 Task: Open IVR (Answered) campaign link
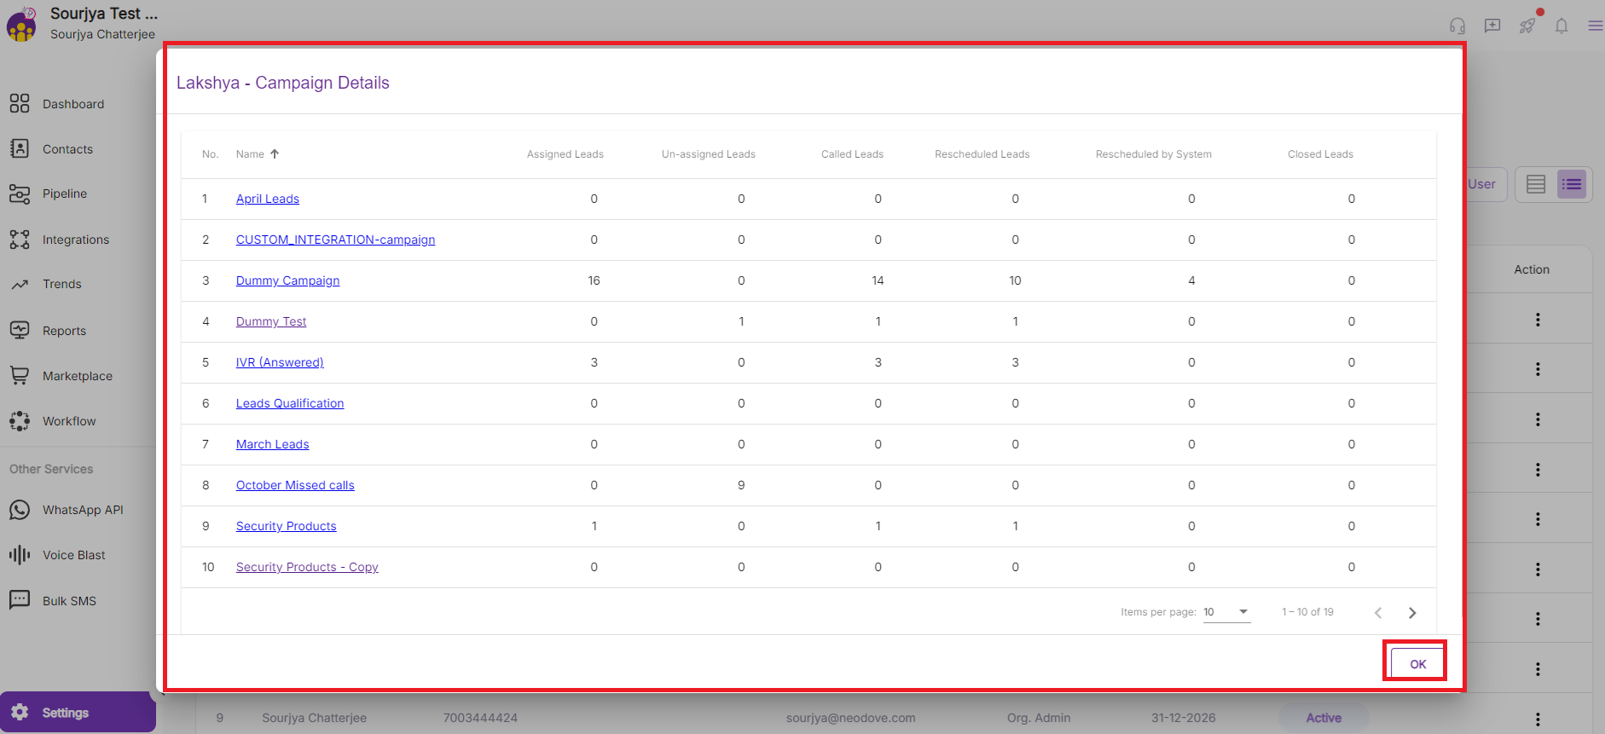(280, 362)
